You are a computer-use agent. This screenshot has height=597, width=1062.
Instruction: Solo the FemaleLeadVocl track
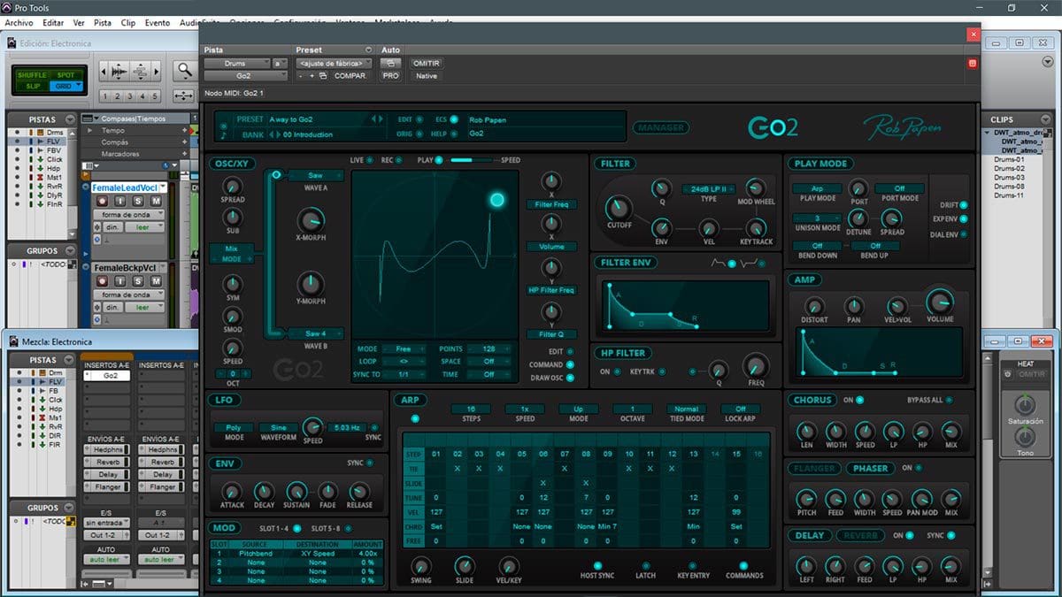tap(138, 202)
